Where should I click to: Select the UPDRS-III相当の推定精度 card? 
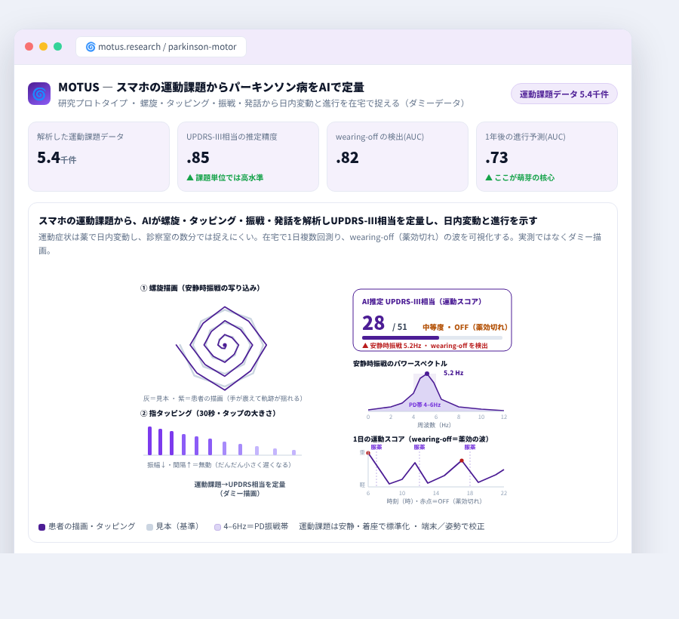click(x=248, y=156)
